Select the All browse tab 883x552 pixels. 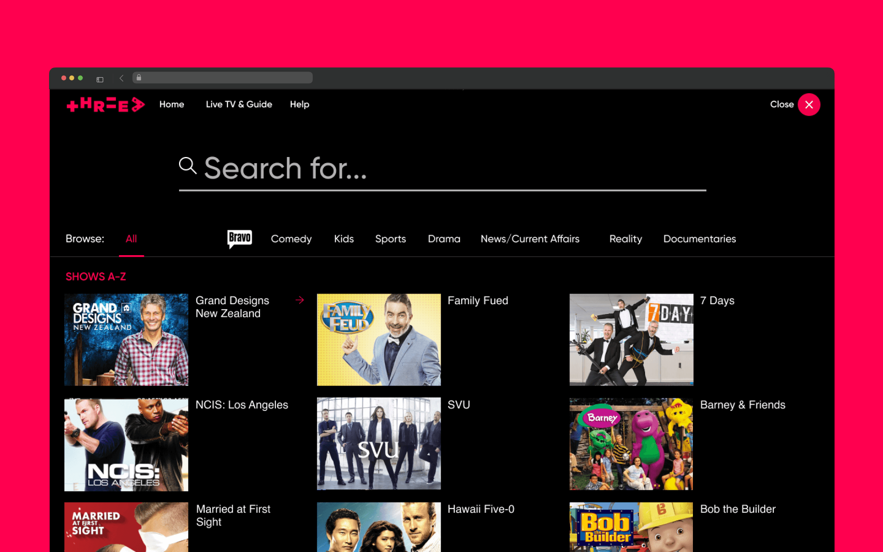point(131,239)
